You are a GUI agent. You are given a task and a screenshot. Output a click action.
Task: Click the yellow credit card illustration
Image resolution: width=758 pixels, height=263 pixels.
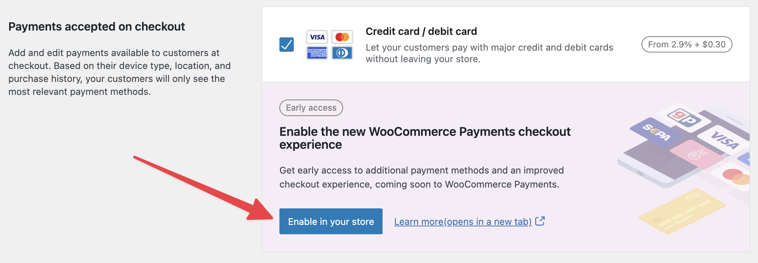tap(681, 211)
